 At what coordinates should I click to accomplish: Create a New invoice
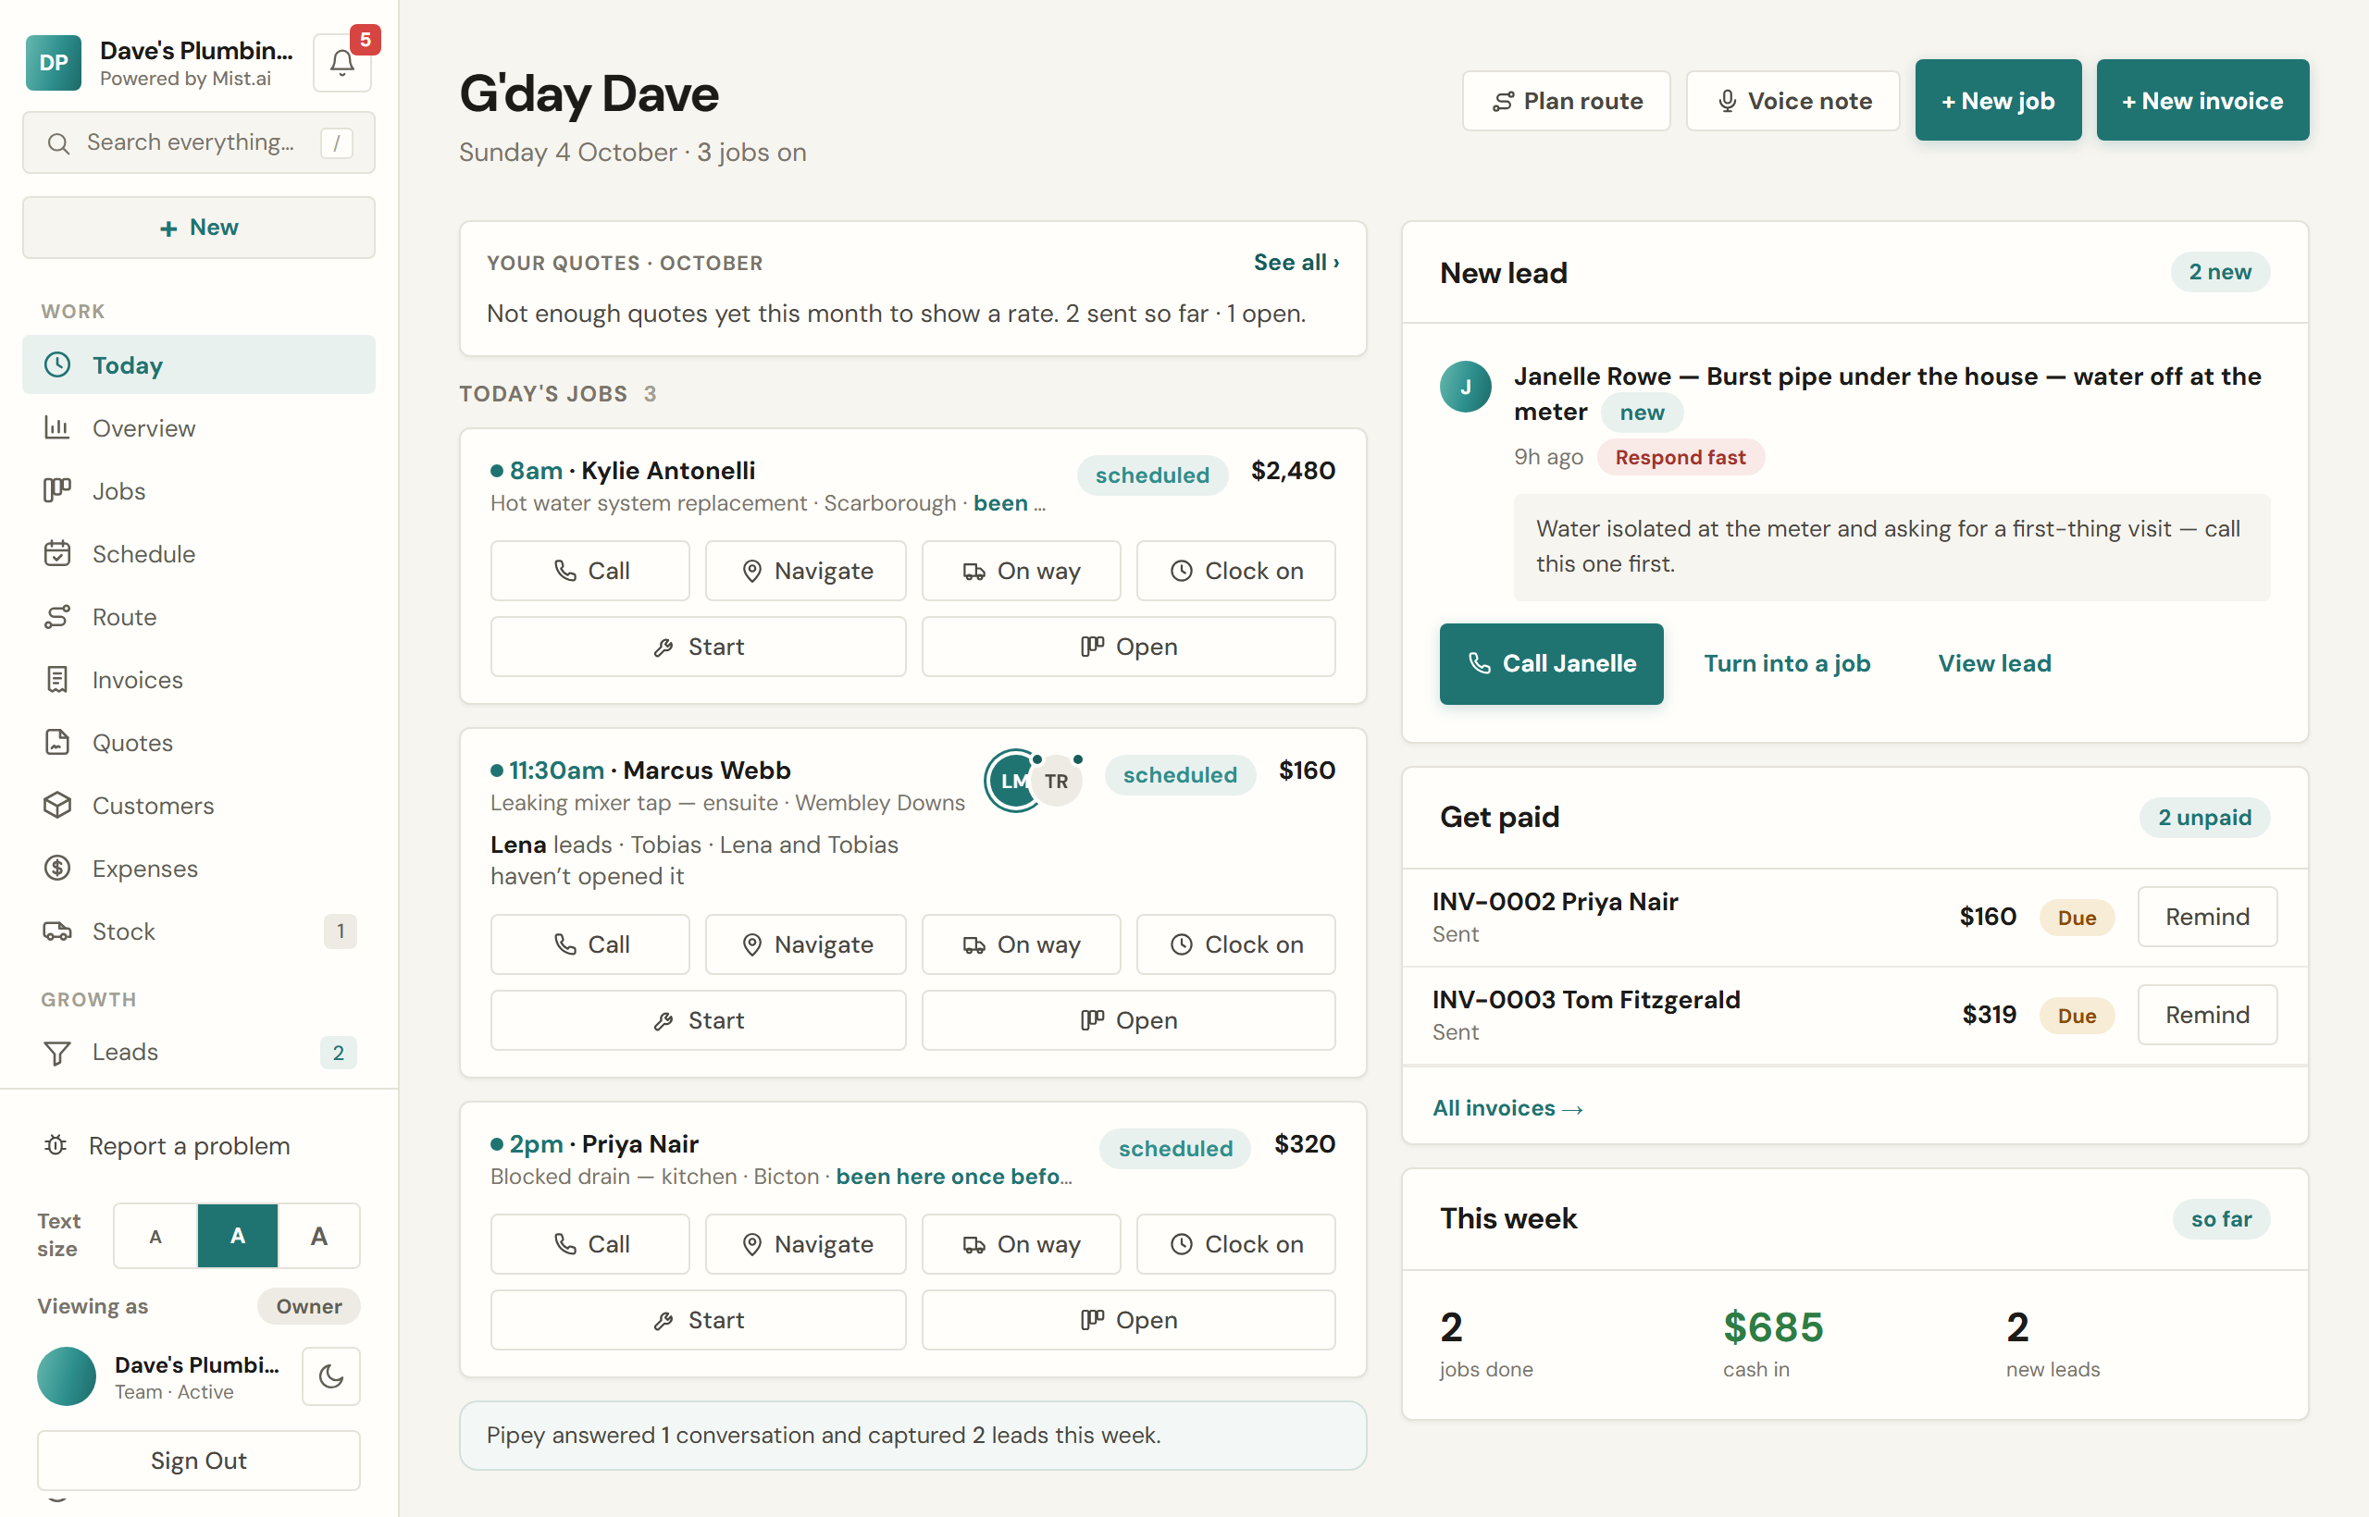tap(2202, 101)
